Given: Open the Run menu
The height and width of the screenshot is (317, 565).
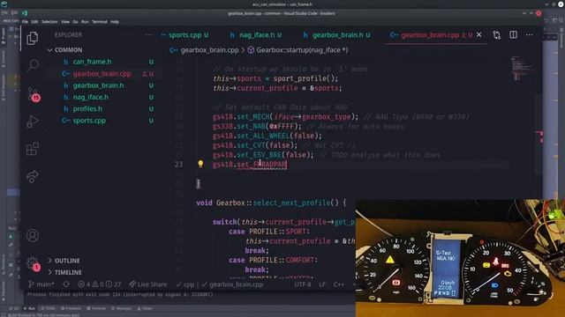Looking at the screenshot, I should coord(85,21).
